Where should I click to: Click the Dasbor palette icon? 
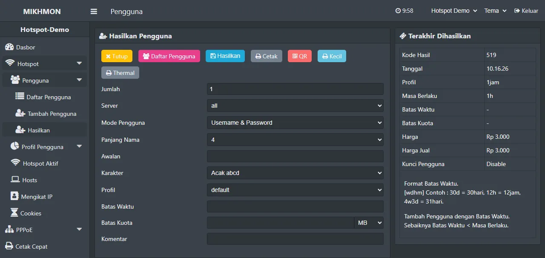(x=9, y=47)
